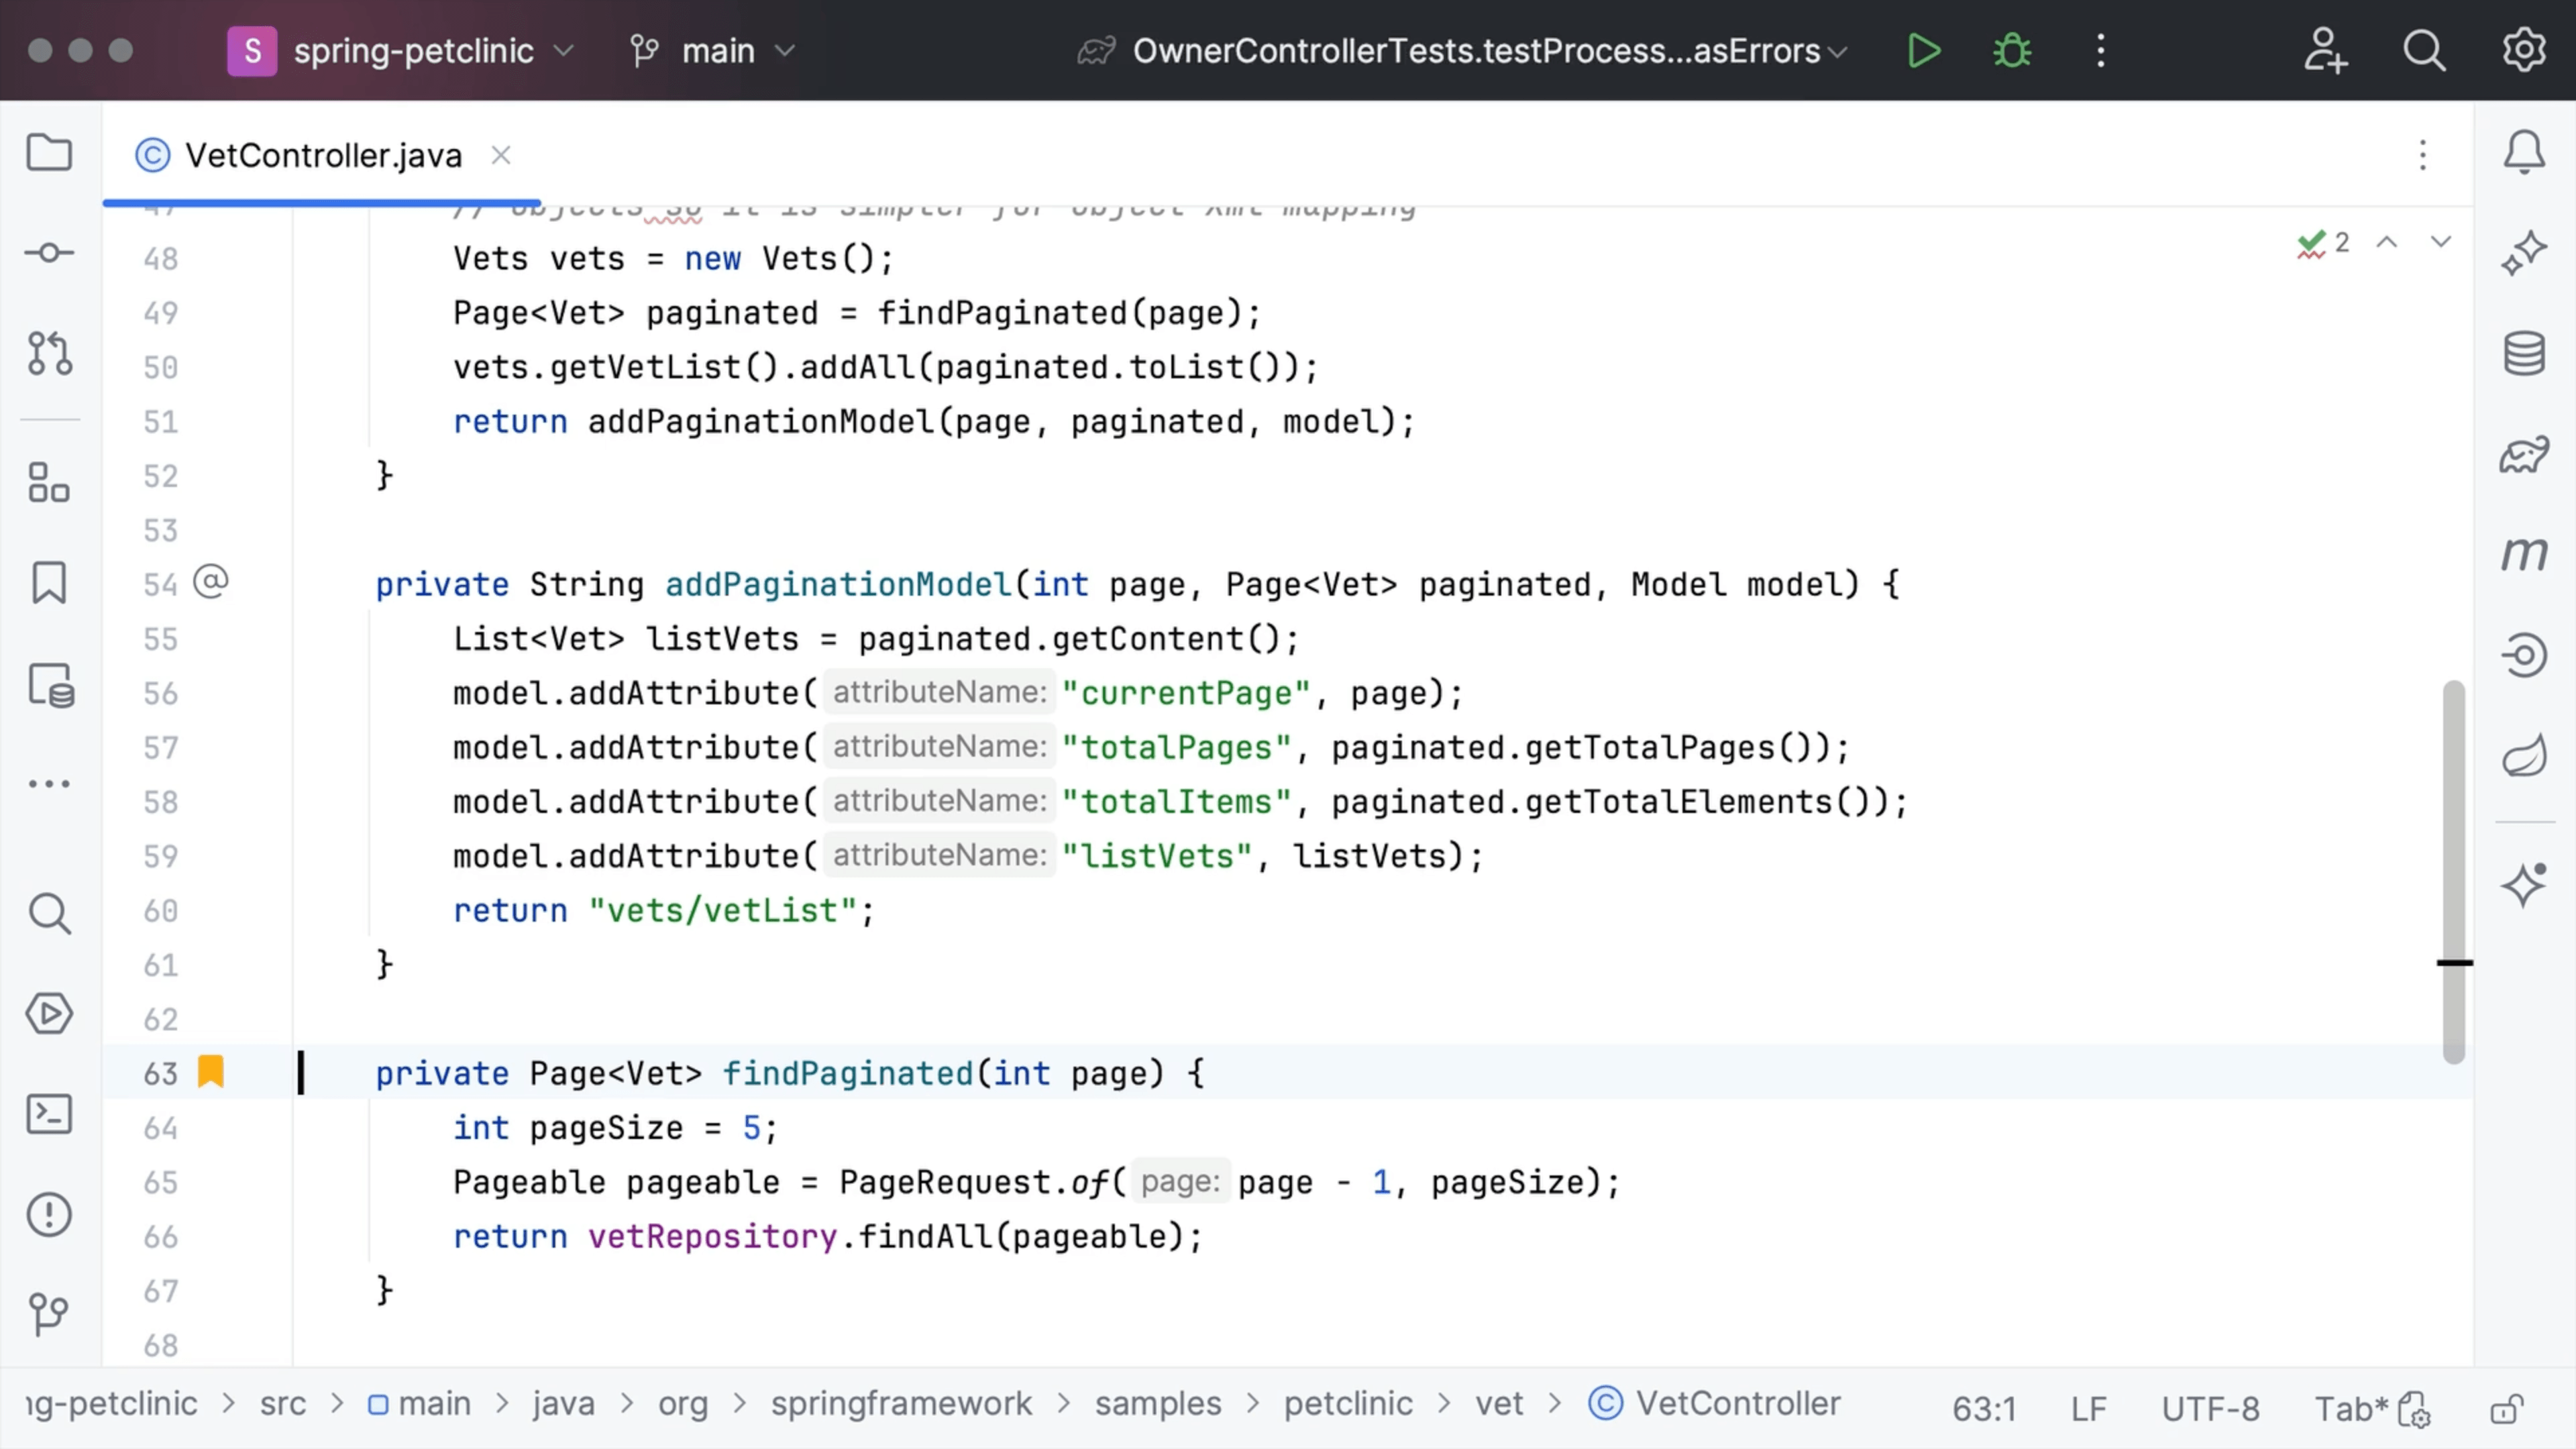
Task: Open the Database tool window
Action: 2524,353
